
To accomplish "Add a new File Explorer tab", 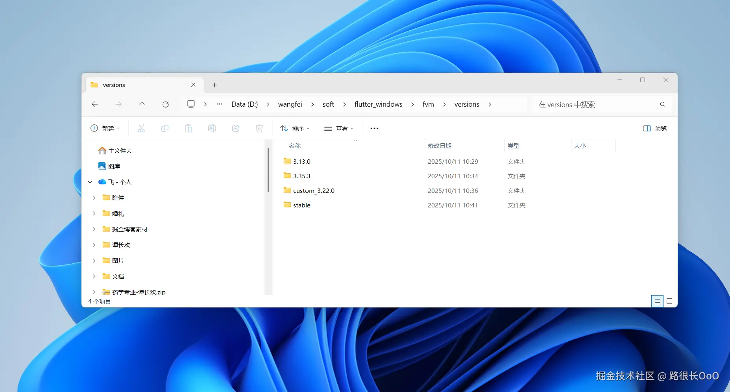I will (x=214, y=85).
